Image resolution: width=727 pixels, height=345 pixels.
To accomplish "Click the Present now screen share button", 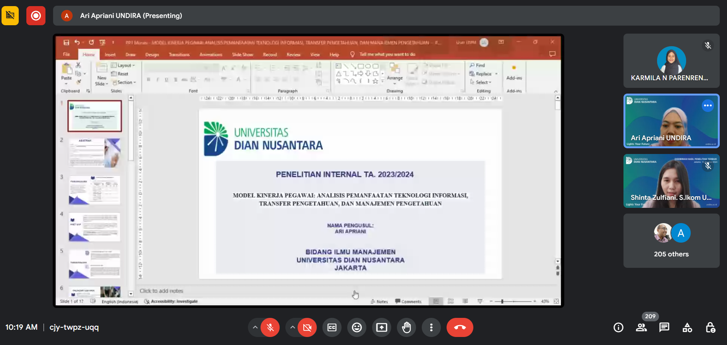I will point(382,327).
